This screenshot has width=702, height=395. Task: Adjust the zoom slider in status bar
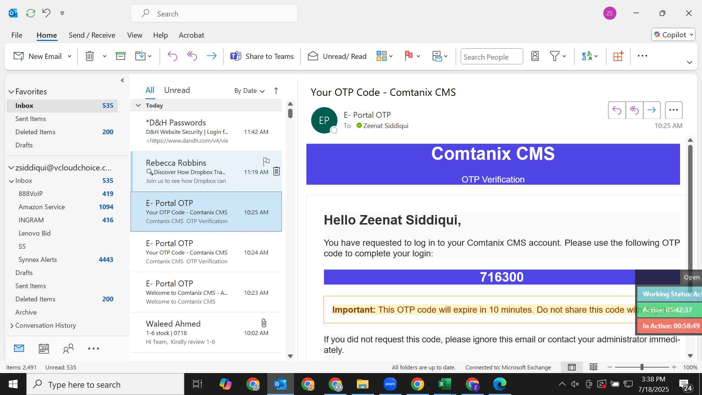[x=642, y=367]
